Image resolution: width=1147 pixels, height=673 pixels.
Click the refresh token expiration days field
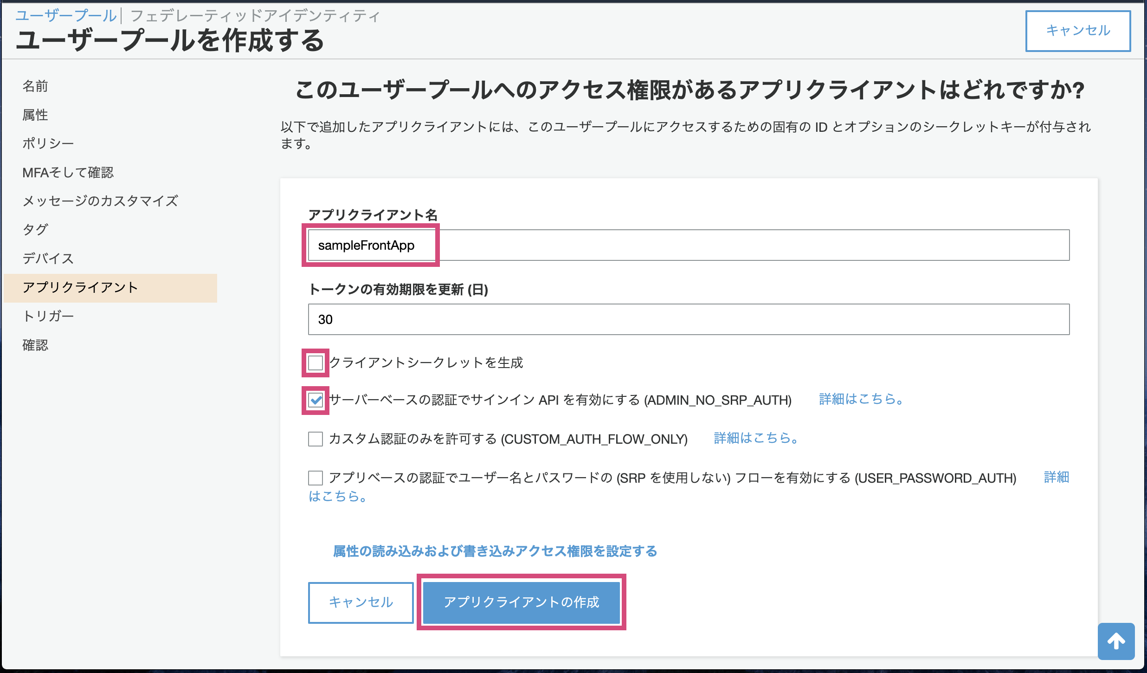[x=689, y=319]
